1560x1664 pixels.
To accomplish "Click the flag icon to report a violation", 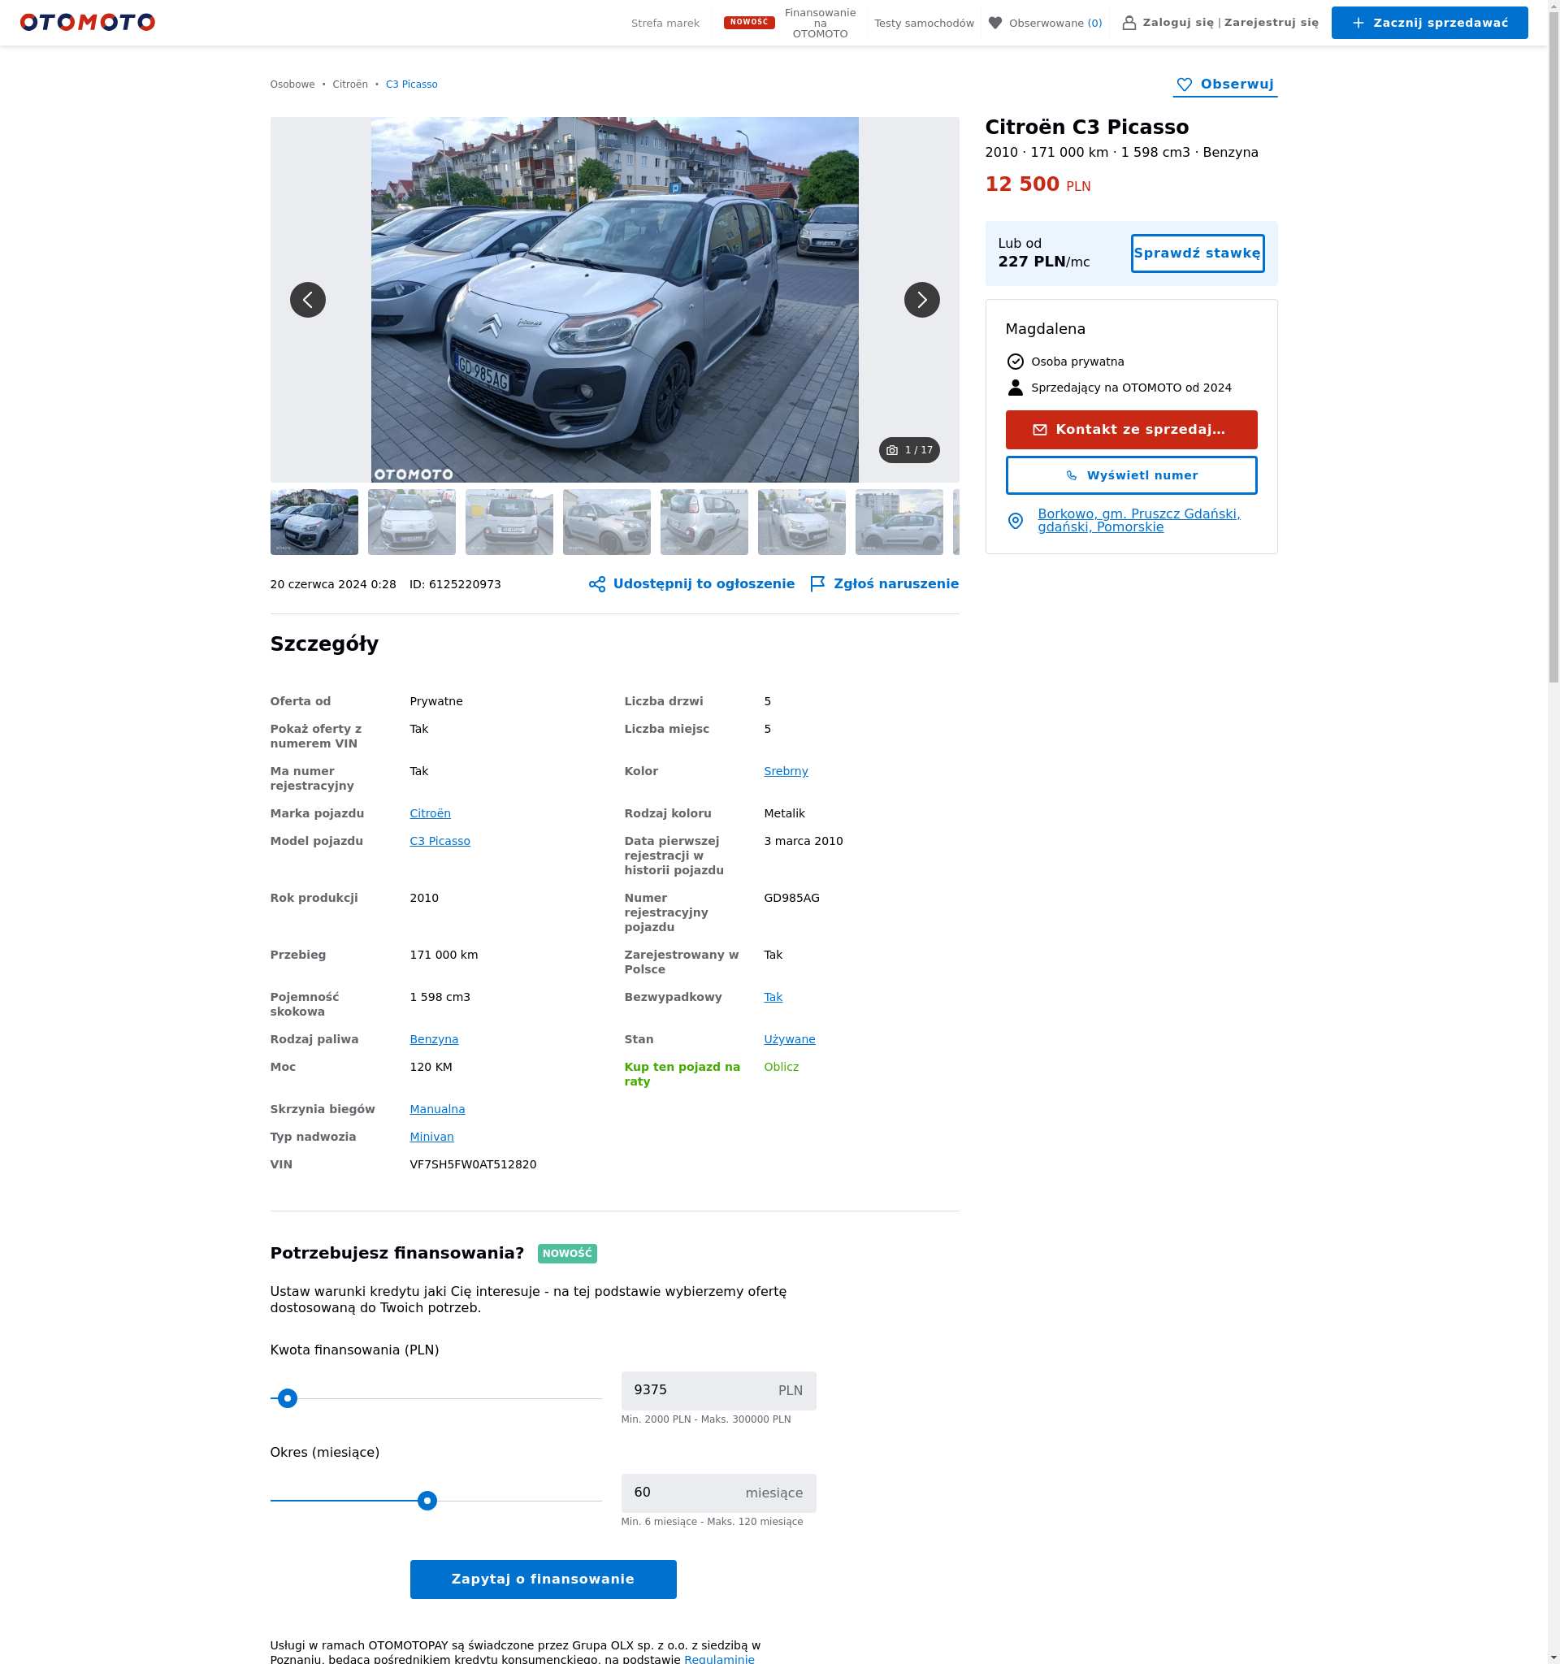I will point(817,584).
